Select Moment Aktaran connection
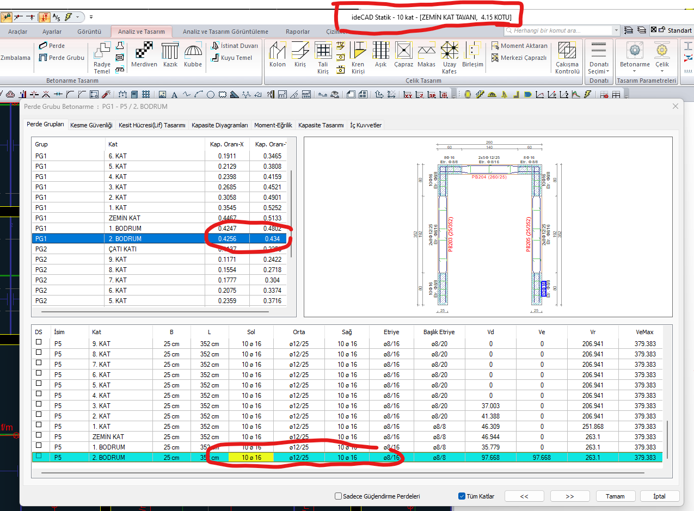694x511 pixels. [x=519, y=46]
